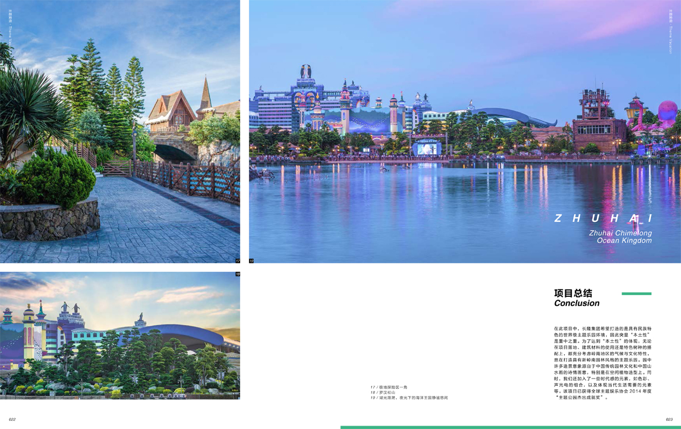The width and height of the screenshot is (681, 429).
Task: Click the green bar beside 项目总结
Action: pos(636,293)
